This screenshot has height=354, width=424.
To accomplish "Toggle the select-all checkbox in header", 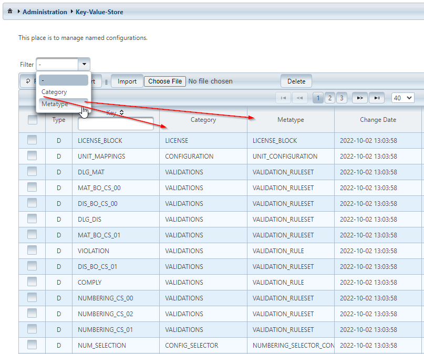I will [33, 120].
